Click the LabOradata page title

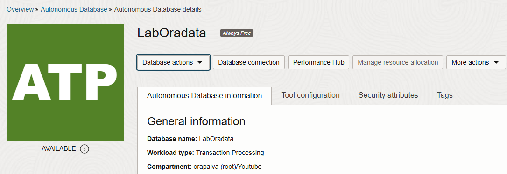pos(172,33)
